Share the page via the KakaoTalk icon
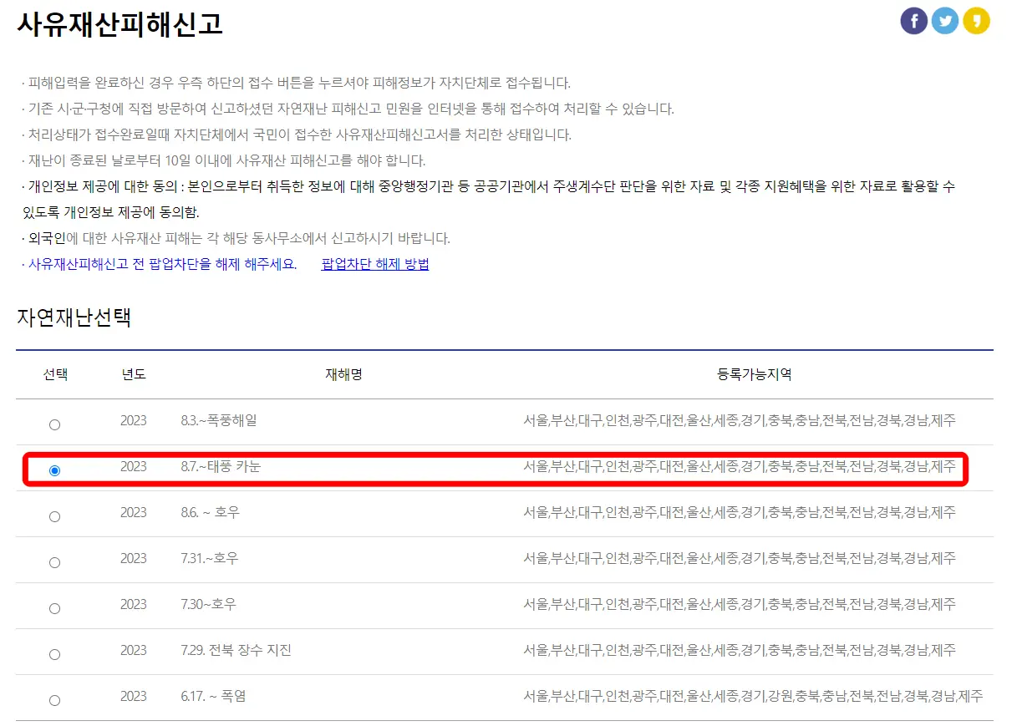1022x726 pixels. (975, 21)
